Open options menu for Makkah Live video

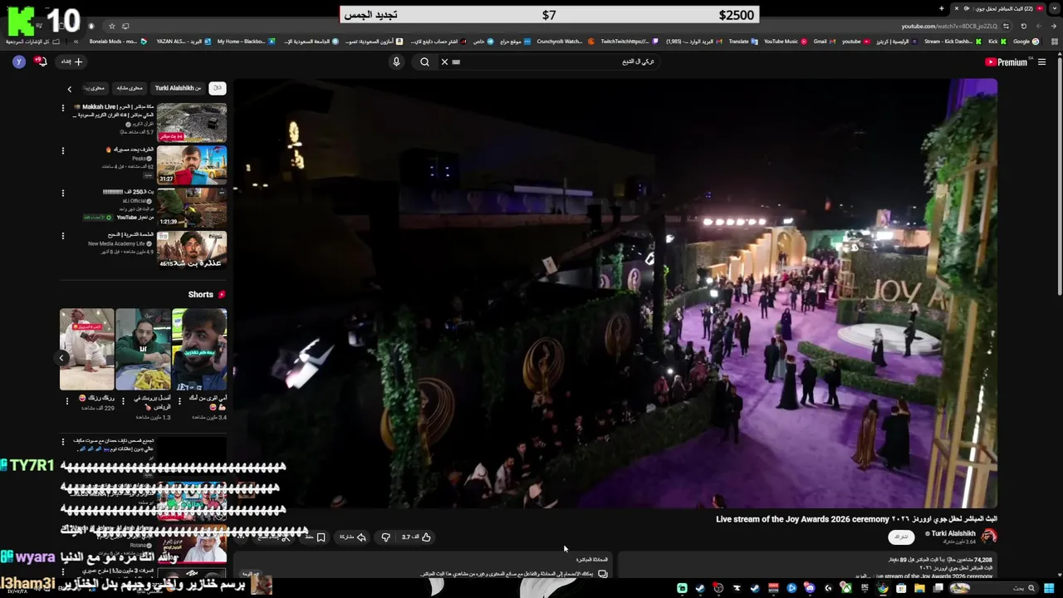(x=62, y=108)
